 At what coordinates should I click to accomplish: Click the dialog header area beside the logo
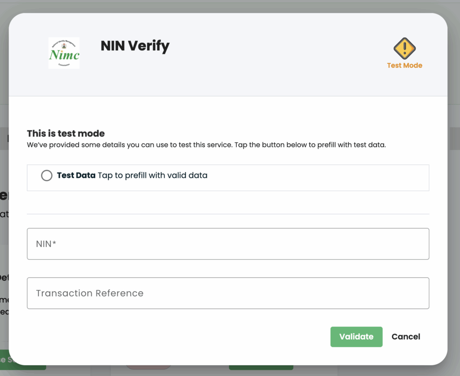click(270, 54)
